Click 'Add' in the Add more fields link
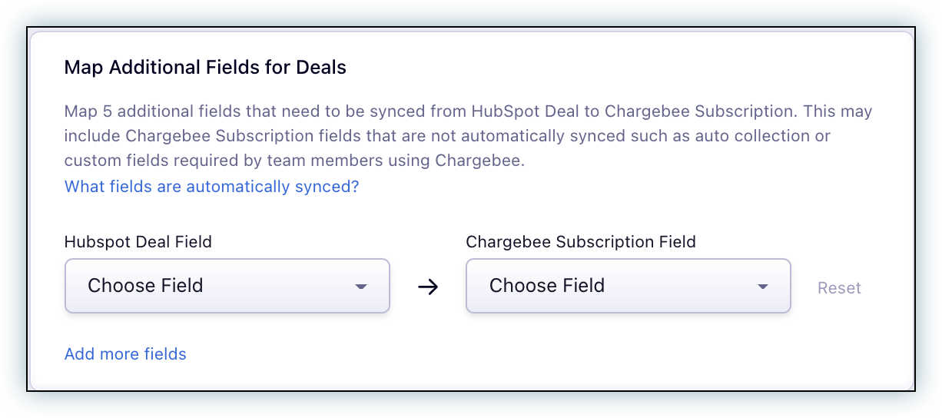 (x=78, y=354)
